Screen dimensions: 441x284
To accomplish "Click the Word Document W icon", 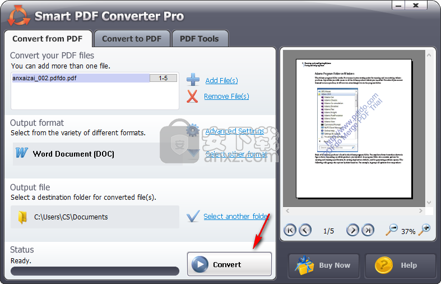I will click(22, 153).
